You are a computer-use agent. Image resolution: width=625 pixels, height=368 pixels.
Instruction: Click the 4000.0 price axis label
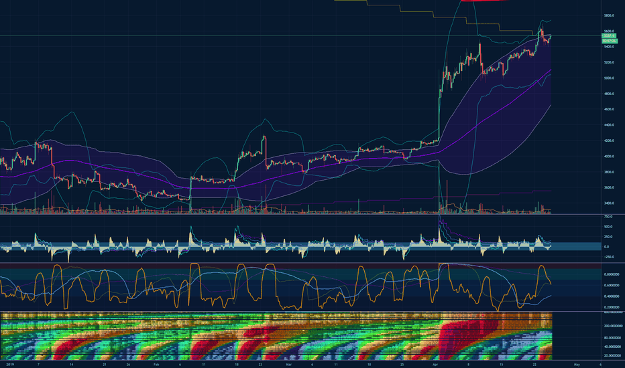point(609,157)
